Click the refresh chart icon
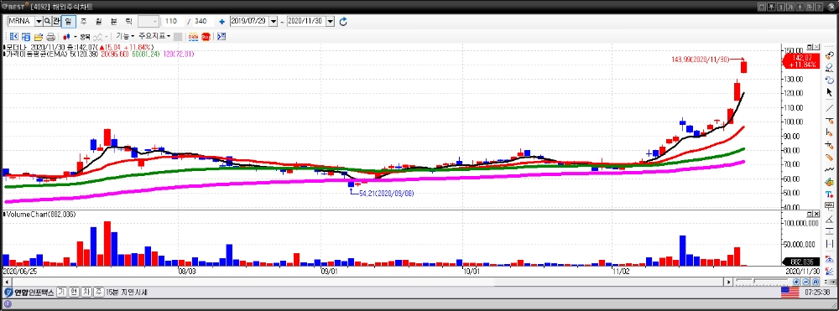839x311 pixels. click(343, 21)
